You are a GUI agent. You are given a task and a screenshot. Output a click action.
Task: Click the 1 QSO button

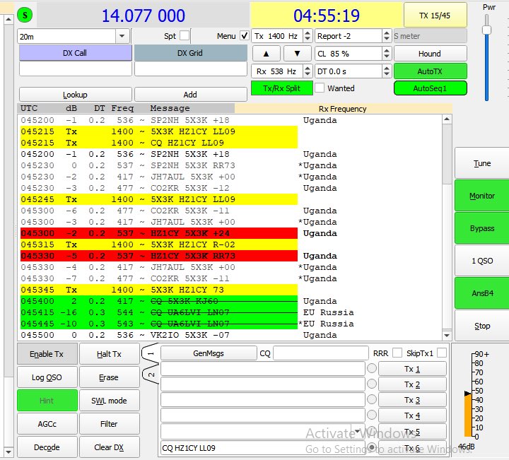pos(482,261)
